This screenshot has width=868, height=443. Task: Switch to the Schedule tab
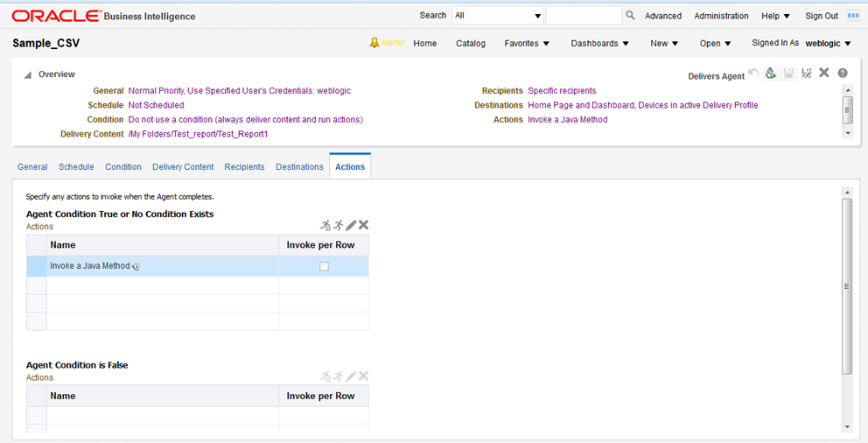(76, 166)
